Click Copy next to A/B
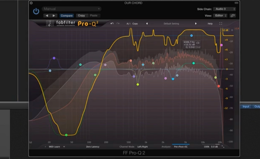 [135, 24]
